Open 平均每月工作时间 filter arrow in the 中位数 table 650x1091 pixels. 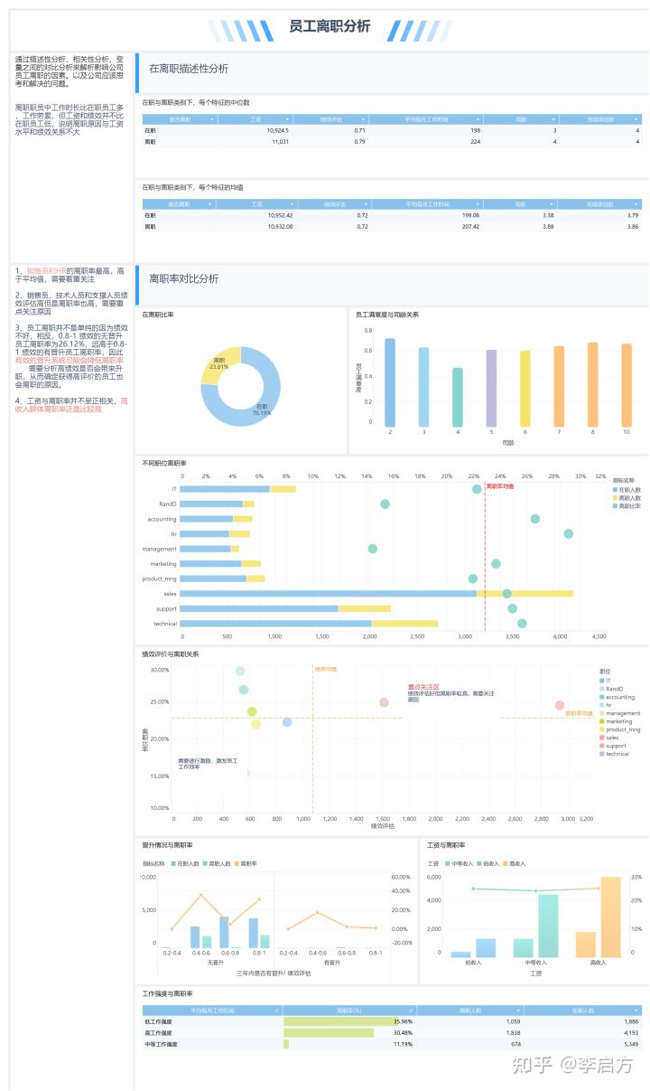pyautogui.click(x=477, y=119)
